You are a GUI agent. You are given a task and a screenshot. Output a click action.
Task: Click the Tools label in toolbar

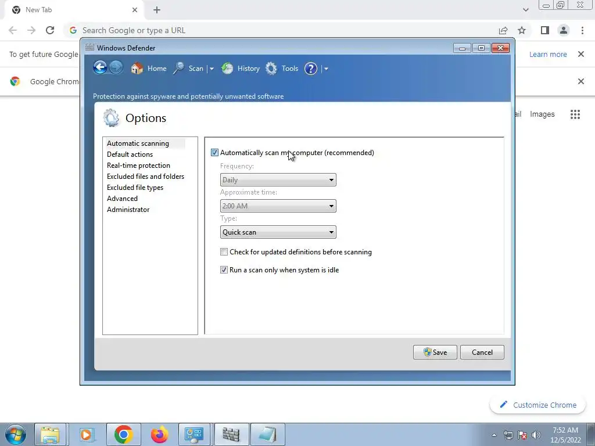290,69
